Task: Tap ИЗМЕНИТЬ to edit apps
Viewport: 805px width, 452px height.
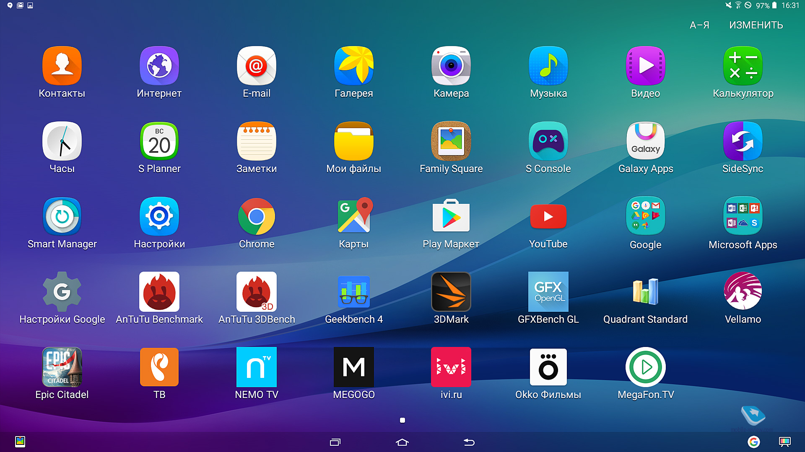Action: [x=756, y=25]
